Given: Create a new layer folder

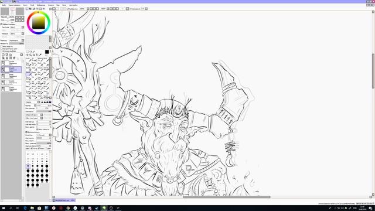Looking at the screenshot, I should click(x=11, y=55).
